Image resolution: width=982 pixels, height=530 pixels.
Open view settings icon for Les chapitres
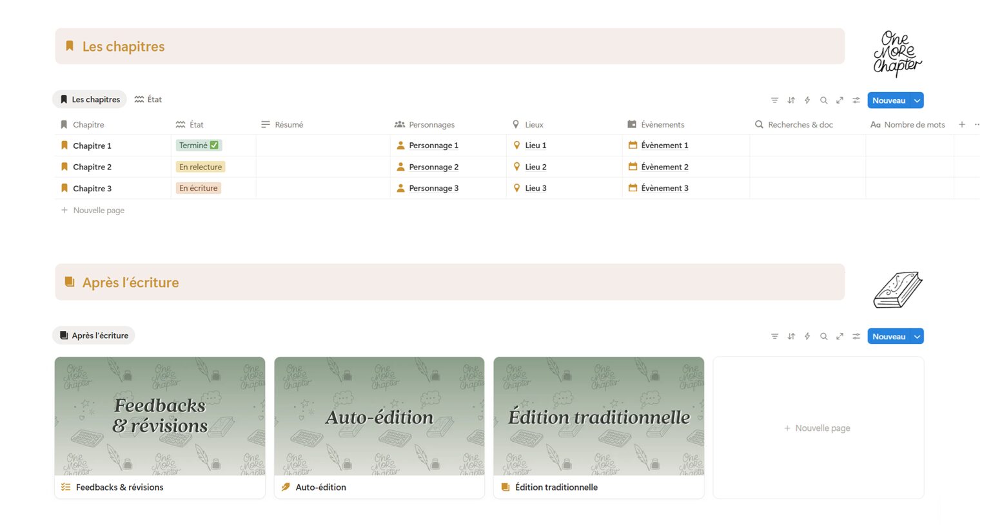(x=856, y=100)
